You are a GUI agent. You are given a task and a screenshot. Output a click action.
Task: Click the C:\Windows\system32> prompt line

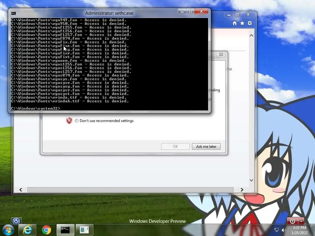36,108
